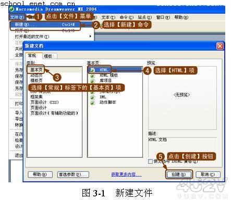Select the 动作脚本 file icon
Screen dimensions: 231x200
(x=92, y=103)
